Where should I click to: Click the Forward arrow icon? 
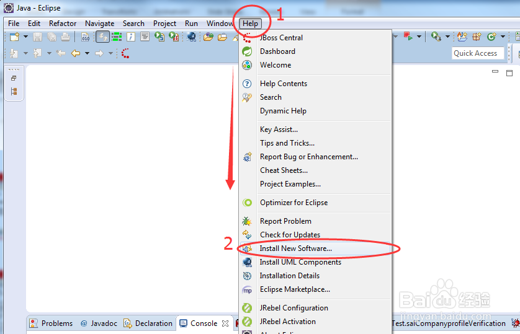[99, 53]
